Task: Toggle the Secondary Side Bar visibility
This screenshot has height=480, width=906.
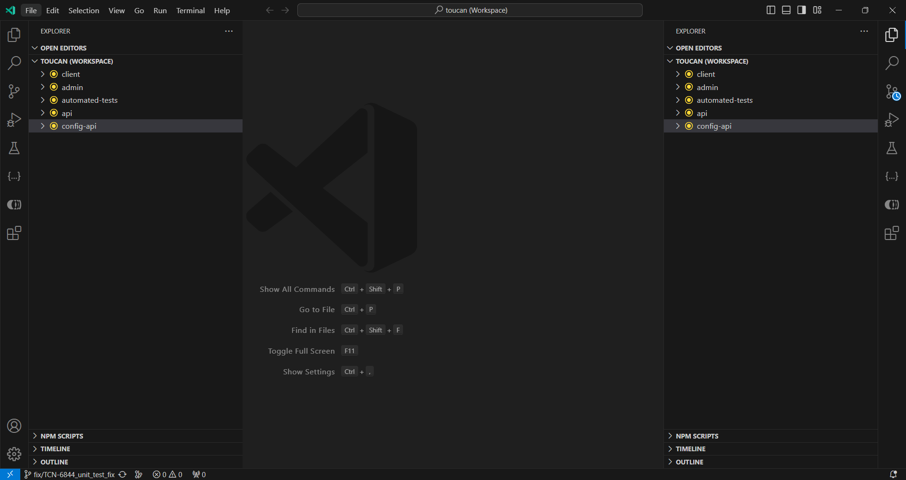Action: click(801, 9)
